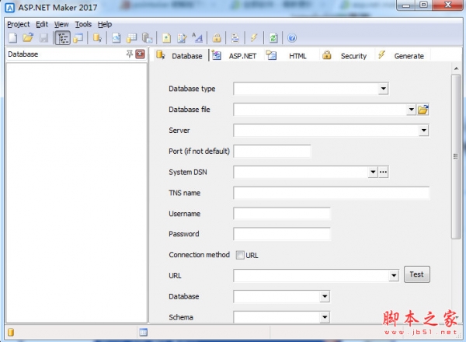Open the Edit menu
The width and height of the screenshot is (466, 342).
[42, 24]
